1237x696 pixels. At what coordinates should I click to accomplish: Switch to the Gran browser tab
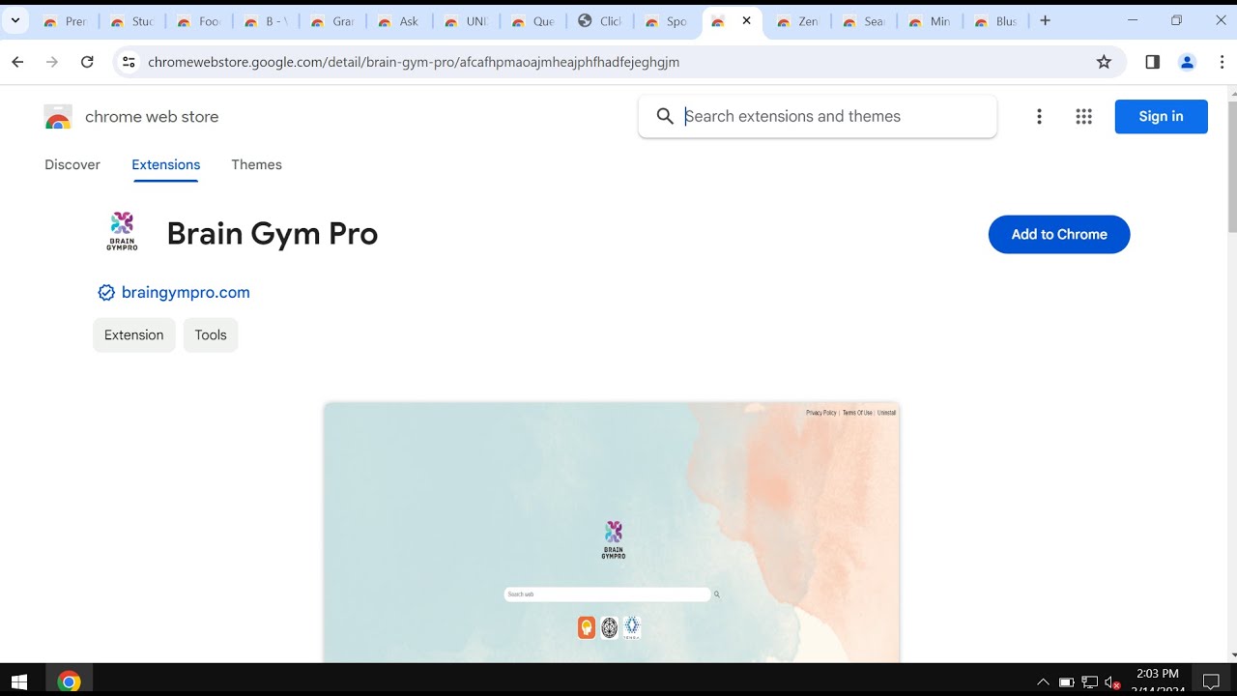pos(331,21)
